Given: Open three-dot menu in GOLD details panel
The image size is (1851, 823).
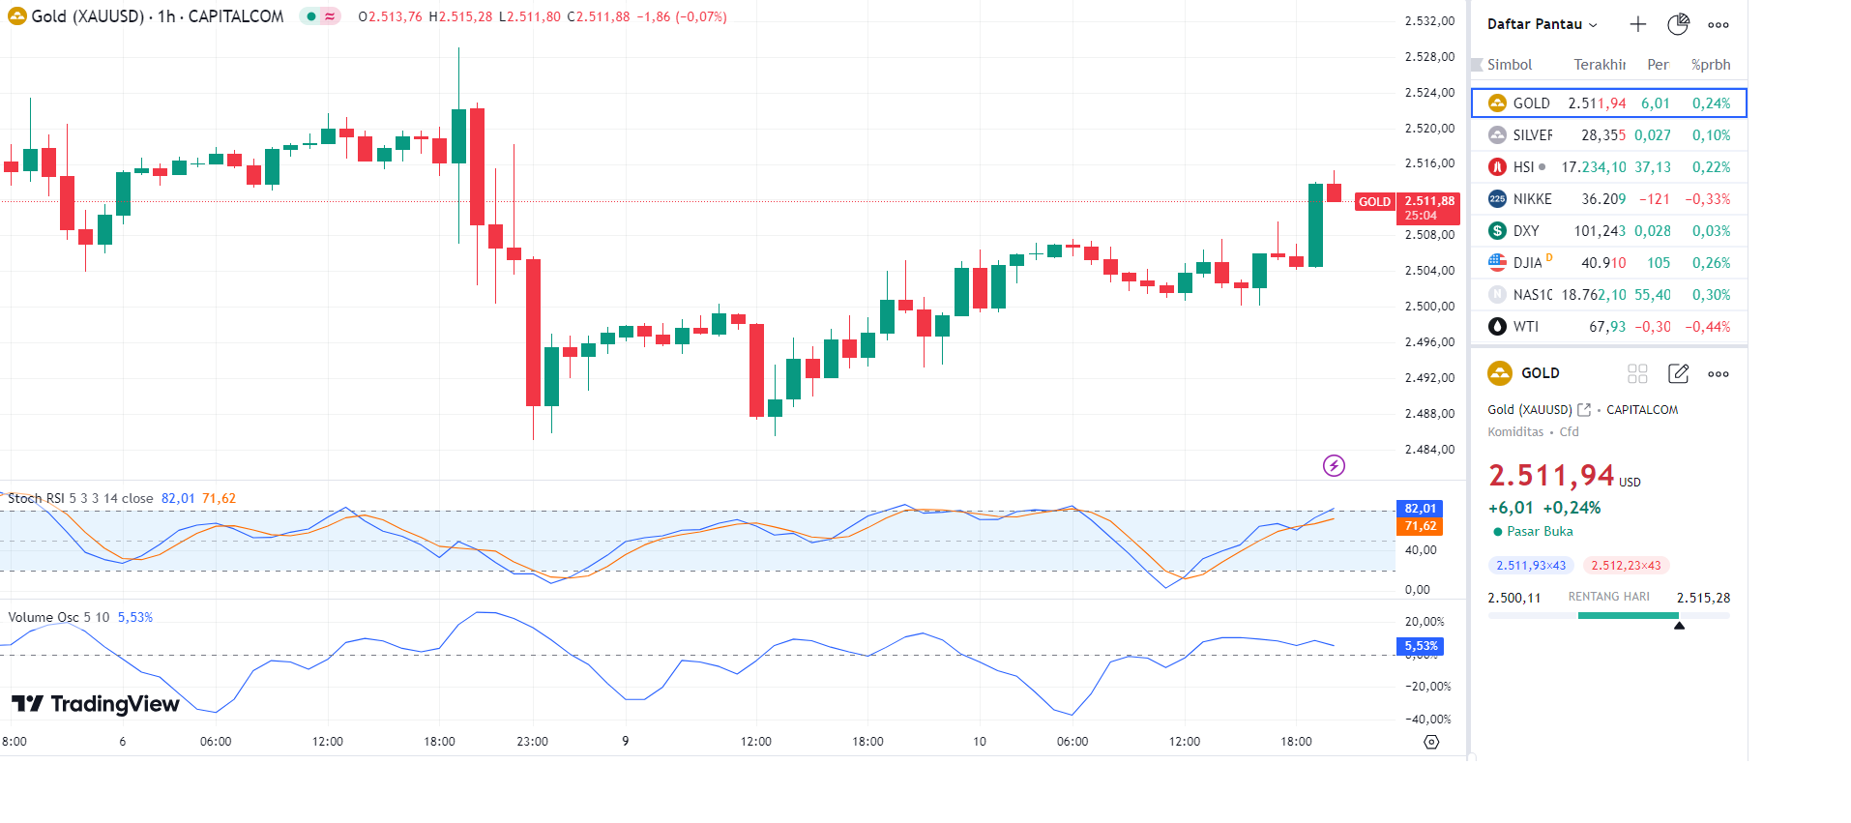Looking at the screenshot, I should pos(1719,374).
